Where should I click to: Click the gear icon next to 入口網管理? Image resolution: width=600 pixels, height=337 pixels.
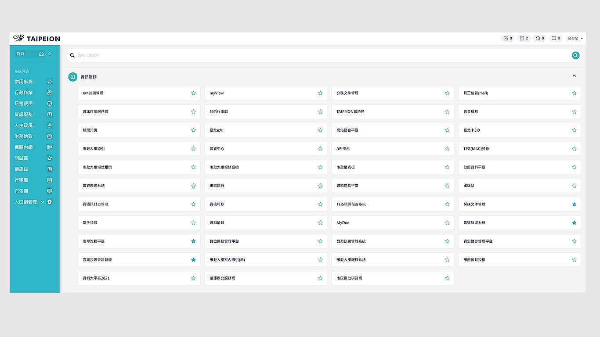click(x=50, y=202)
